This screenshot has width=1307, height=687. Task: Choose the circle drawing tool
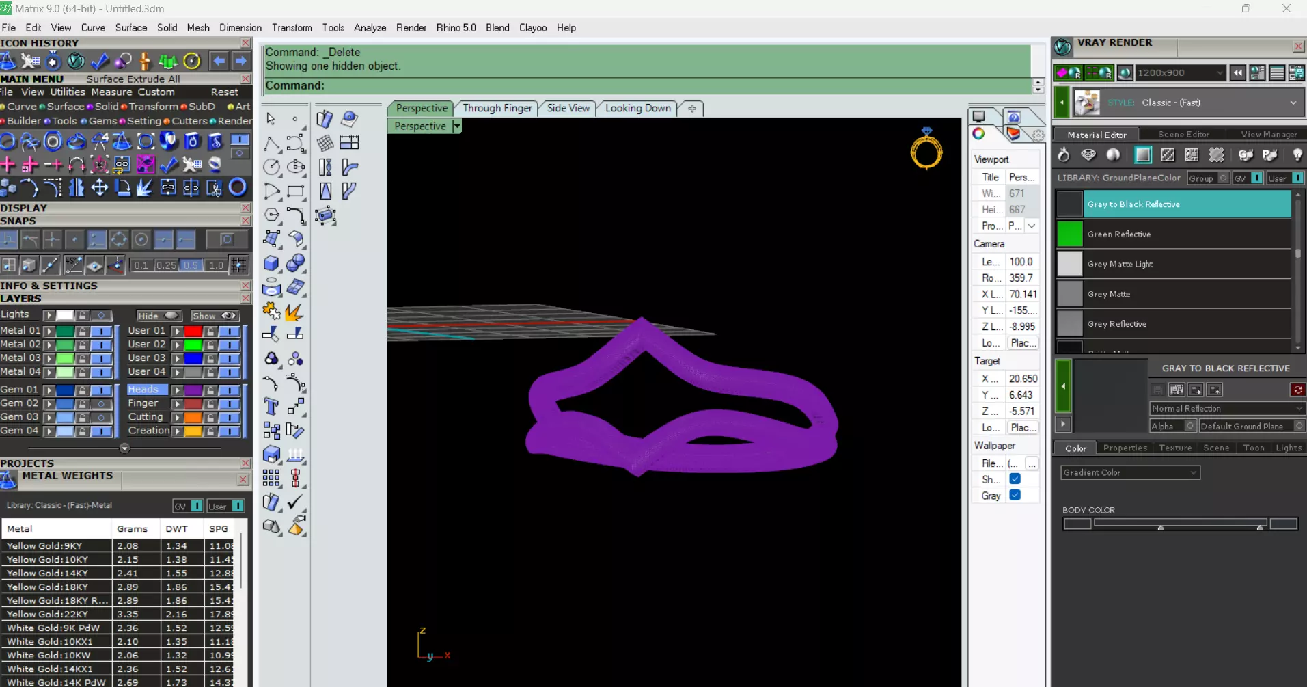pyautogui.click(x=271, y=167)
